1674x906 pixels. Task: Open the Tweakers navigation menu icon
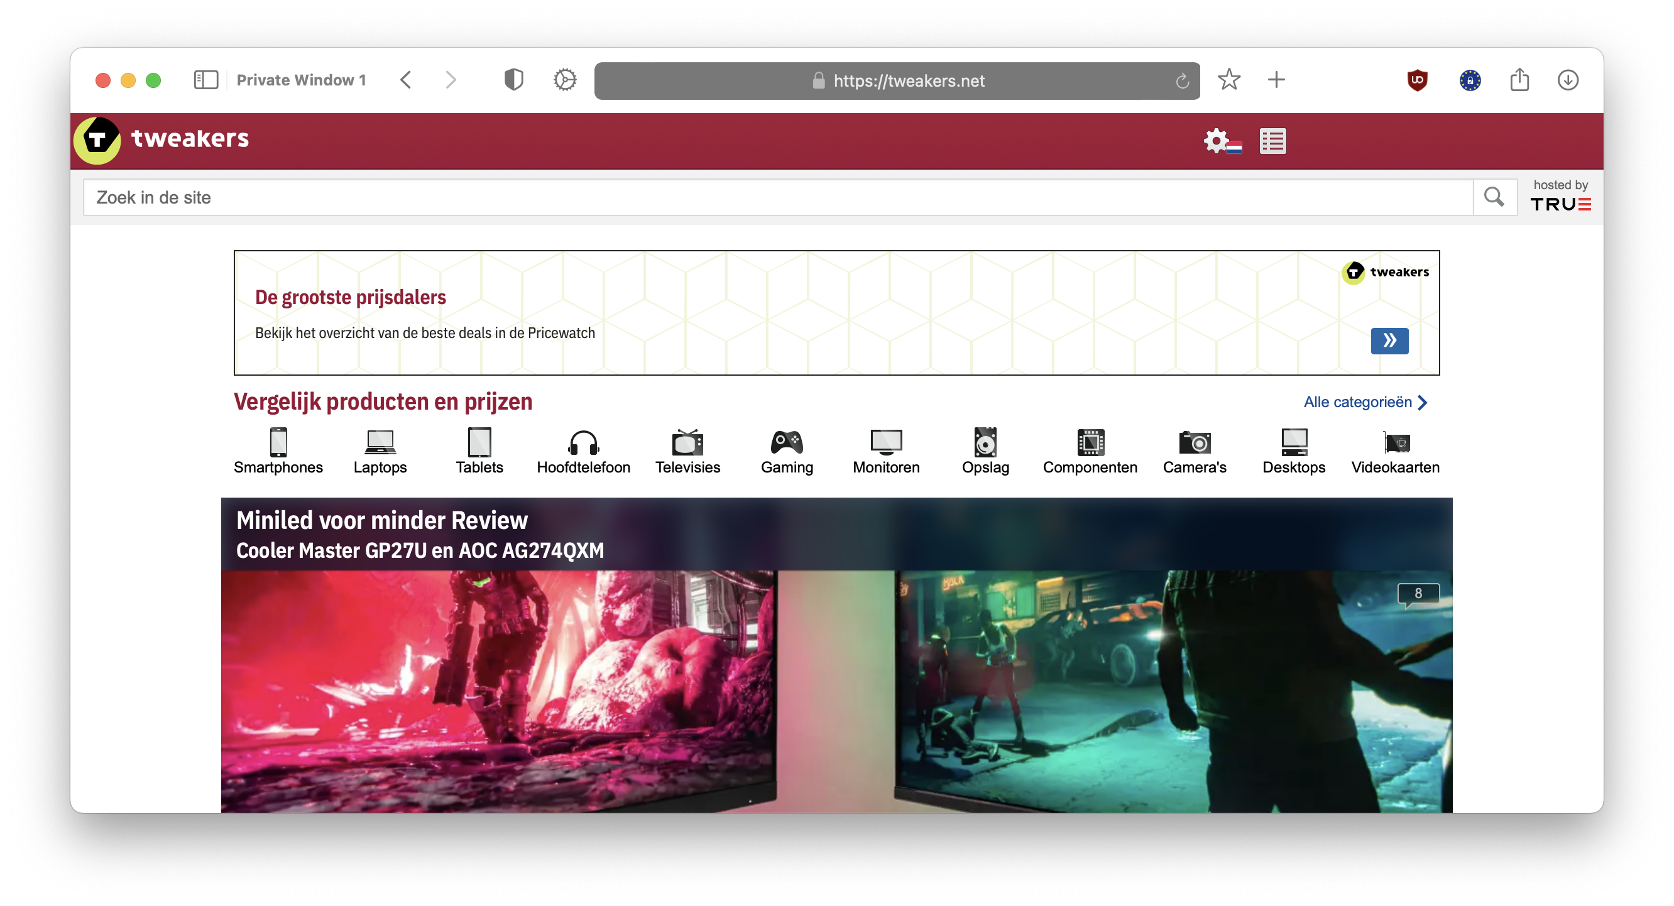[x=1272, y=140]
